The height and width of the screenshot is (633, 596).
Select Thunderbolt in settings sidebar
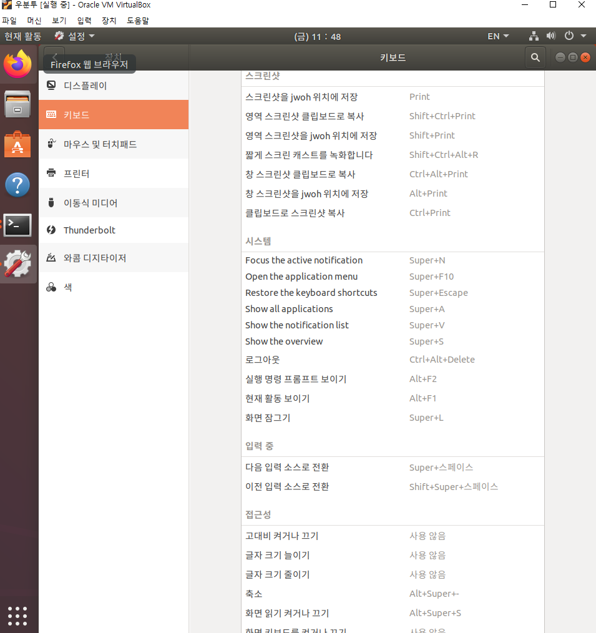114,230
